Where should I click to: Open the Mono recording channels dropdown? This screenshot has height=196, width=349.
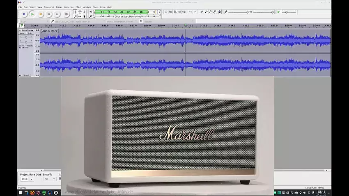(122, 22)
